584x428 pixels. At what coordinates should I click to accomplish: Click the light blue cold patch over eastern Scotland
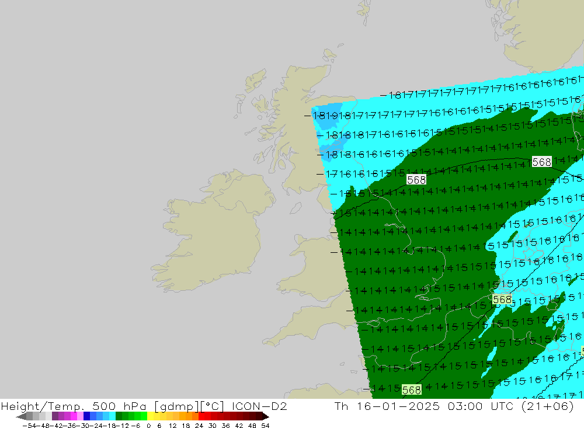[x=328, y=117]
